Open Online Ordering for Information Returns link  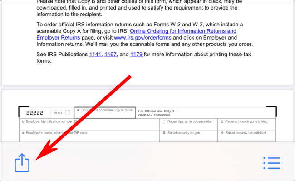tap(183, 31)
